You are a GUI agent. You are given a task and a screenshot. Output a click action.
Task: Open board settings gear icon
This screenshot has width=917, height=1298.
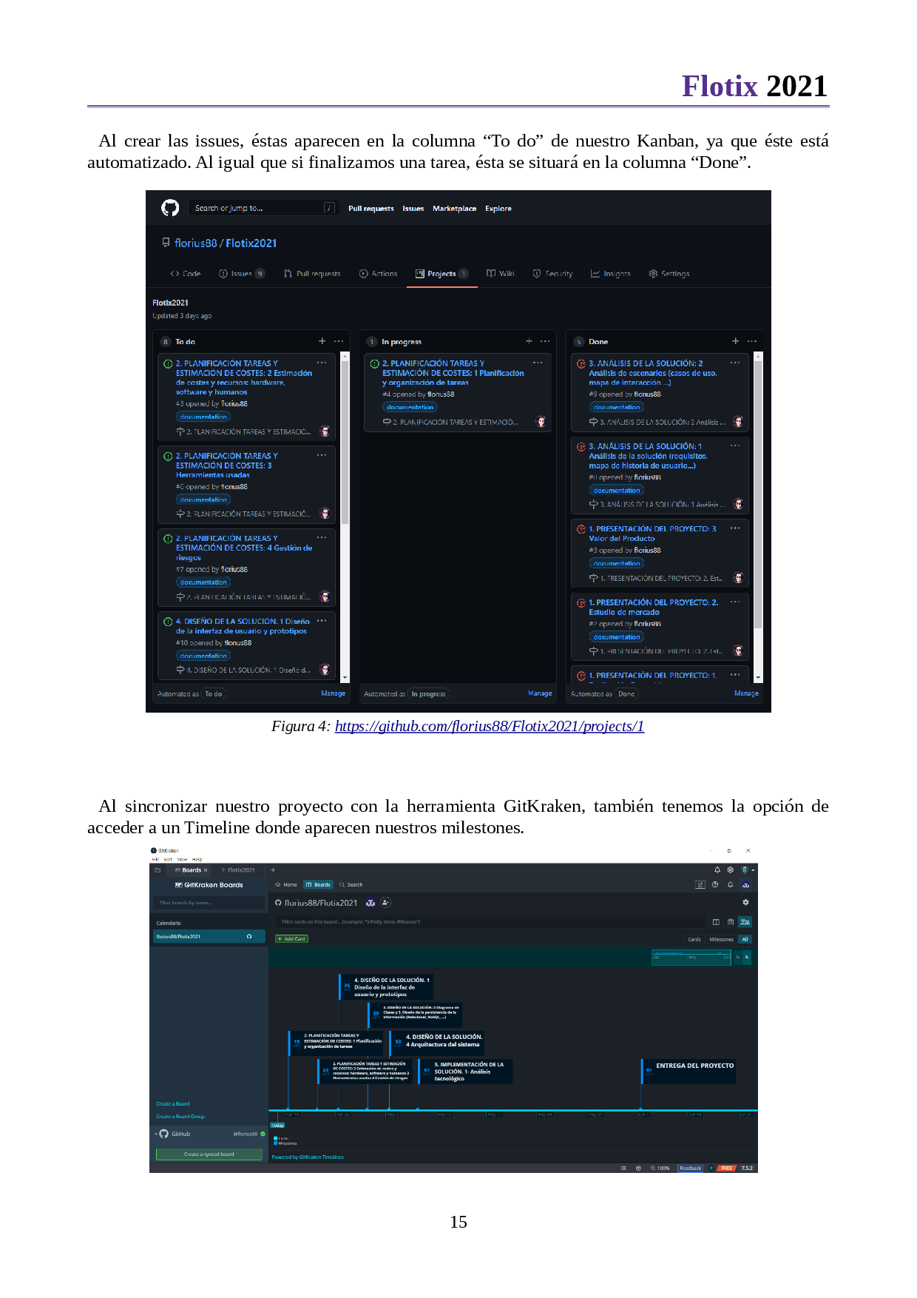[x=745, y=902]
